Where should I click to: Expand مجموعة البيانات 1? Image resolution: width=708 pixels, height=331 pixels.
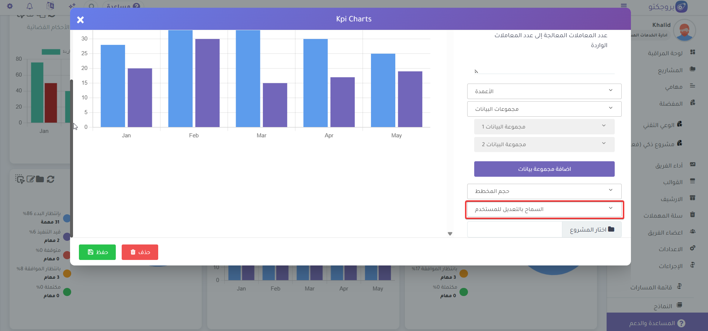coord(544,127)
